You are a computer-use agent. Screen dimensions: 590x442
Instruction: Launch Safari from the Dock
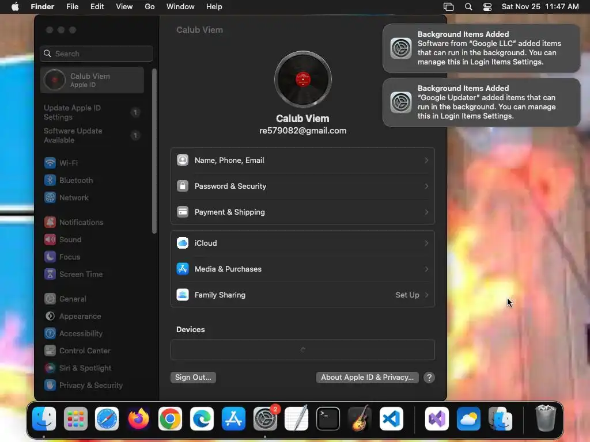107,419
